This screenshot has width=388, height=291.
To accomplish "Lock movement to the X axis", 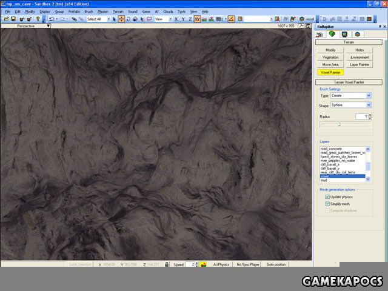I will pos(176,19).
